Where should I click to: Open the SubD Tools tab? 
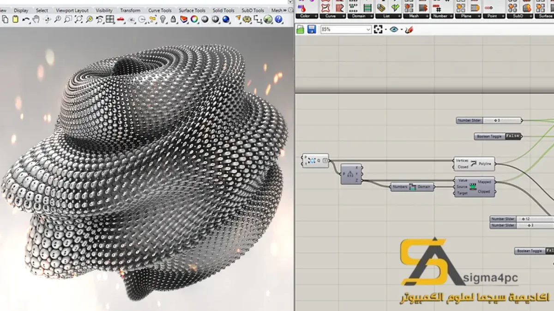[x=253, y=10]
